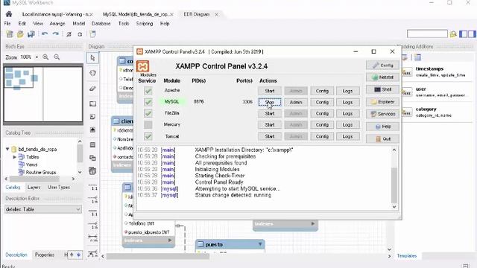
Task: Click the Bird's Eye diagram thumbnail
Action: tap(43, 94)
